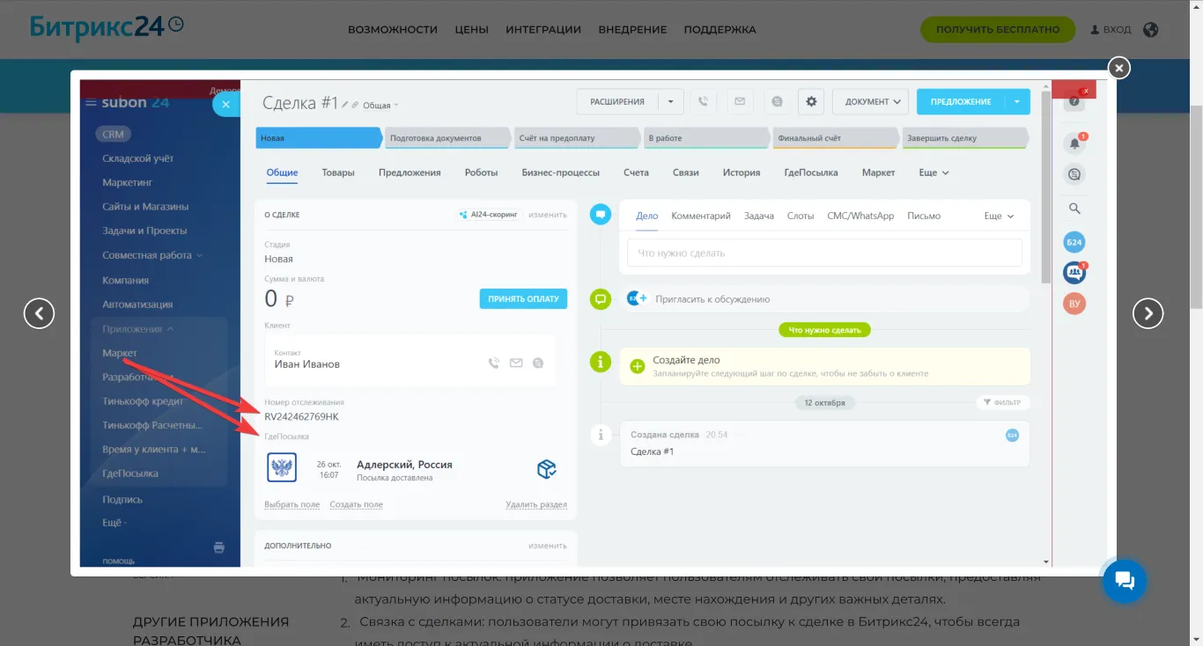Click the search magnifier in right panel
1203x646 pixels.
tap(1074, 209)
